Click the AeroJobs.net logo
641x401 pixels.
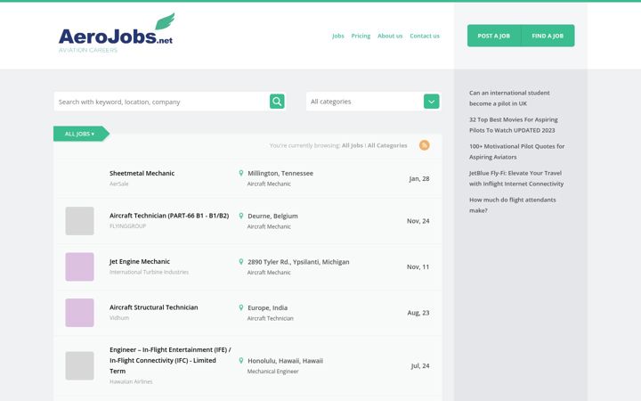(117, 33)
